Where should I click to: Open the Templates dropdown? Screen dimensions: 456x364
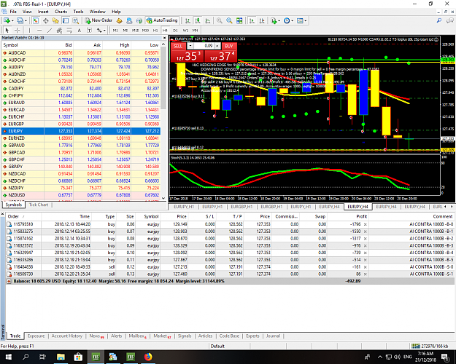point(301,20)
